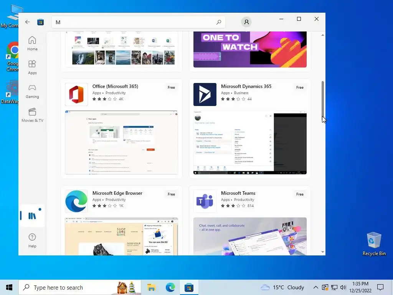Open the Microsoft Dynamics 365 title
This screenshot has height=295, width=393.
[x=246, y=86]
